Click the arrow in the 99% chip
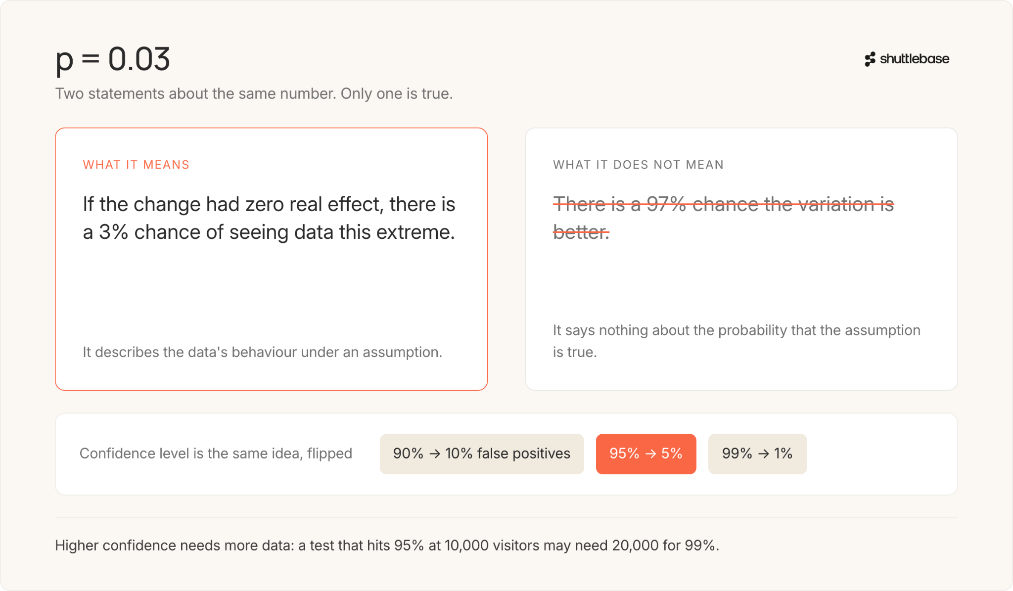 [763, 454]
